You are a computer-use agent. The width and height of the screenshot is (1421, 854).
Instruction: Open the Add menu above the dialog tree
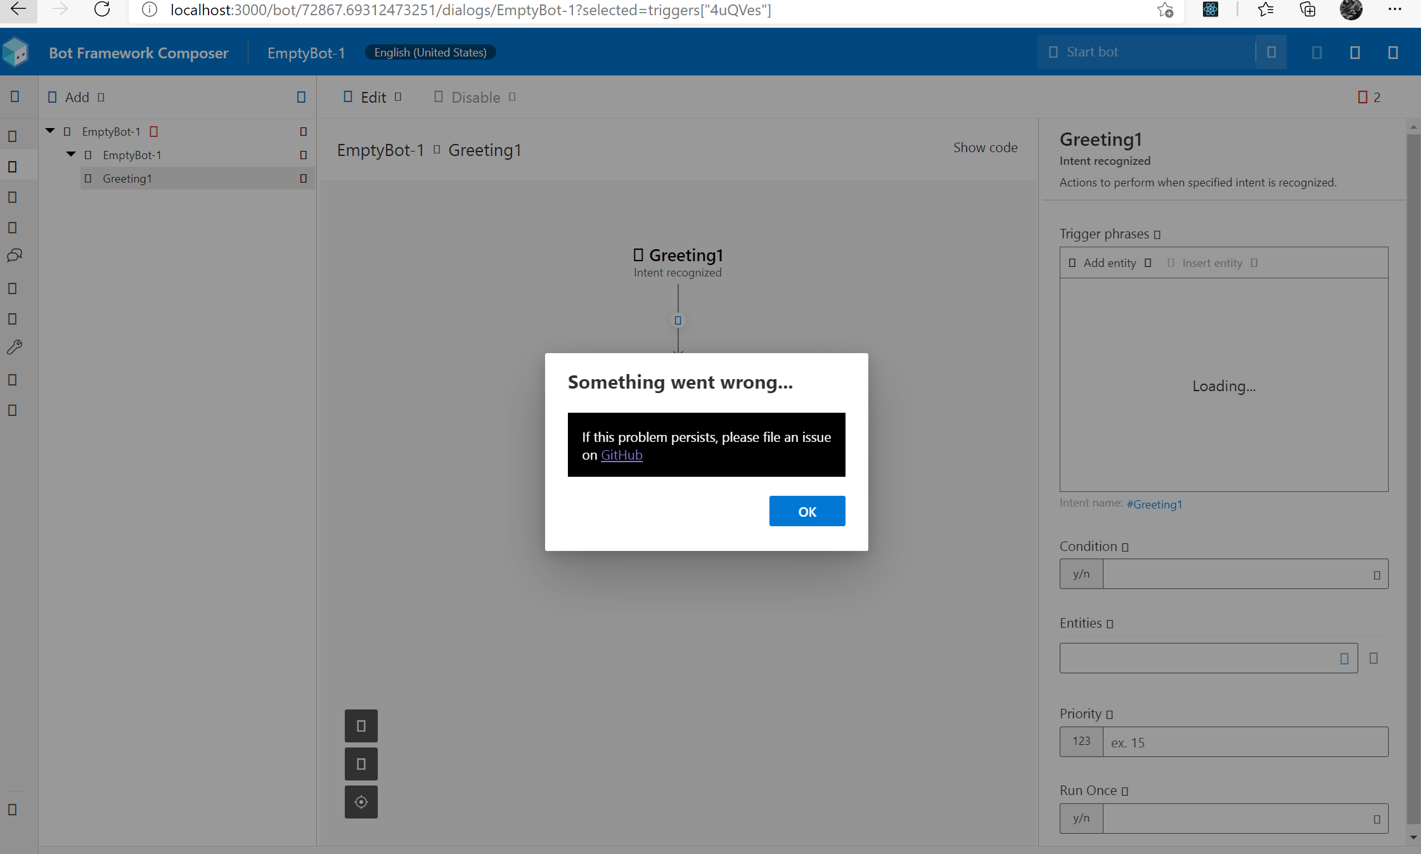76,97
